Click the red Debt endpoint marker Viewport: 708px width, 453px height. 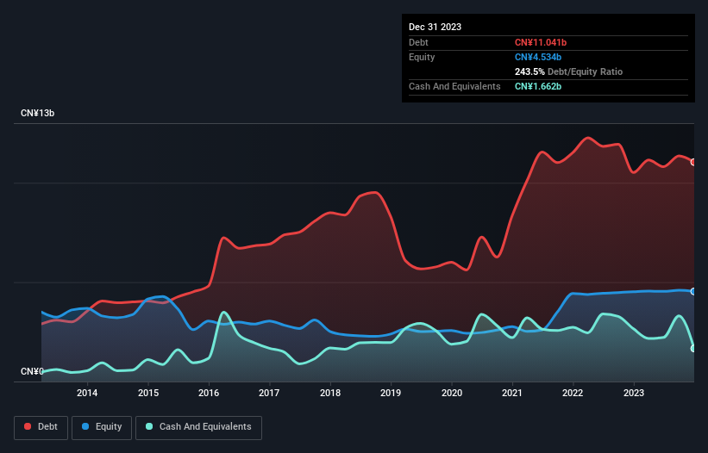coord(693,162)
